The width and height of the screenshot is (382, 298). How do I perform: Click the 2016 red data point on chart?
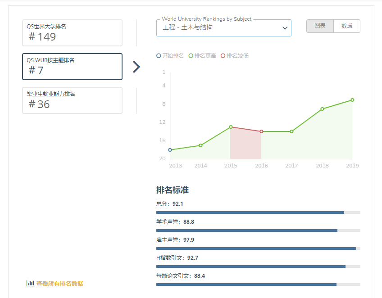pyautogui.click(x=261, y=131)
